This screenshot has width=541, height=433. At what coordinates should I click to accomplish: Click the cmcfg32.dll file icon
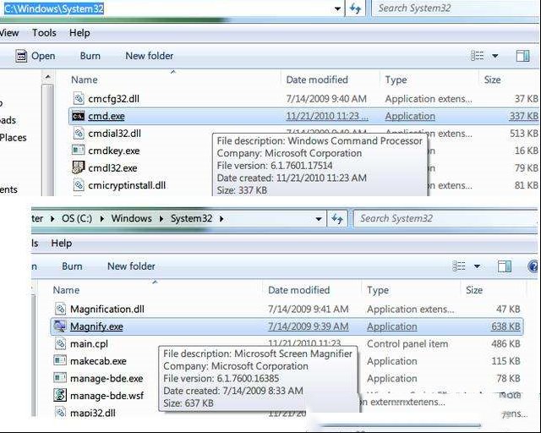[x=79, y=98]
